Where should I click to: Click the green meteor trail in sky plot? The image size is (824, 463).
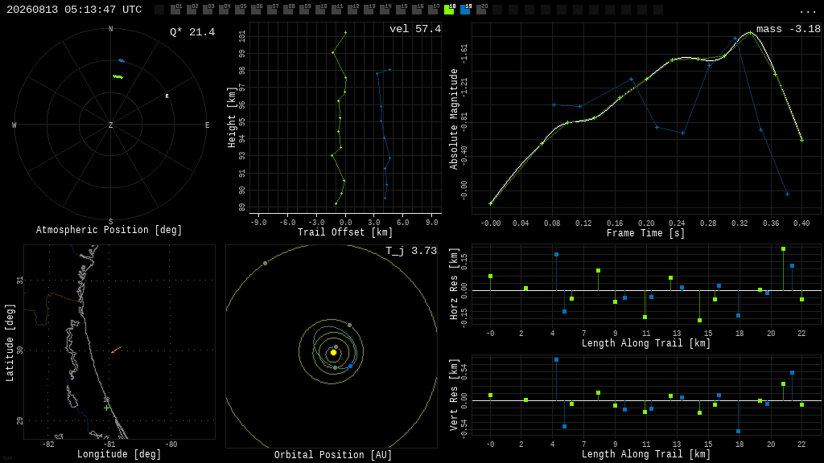(118, 77)
